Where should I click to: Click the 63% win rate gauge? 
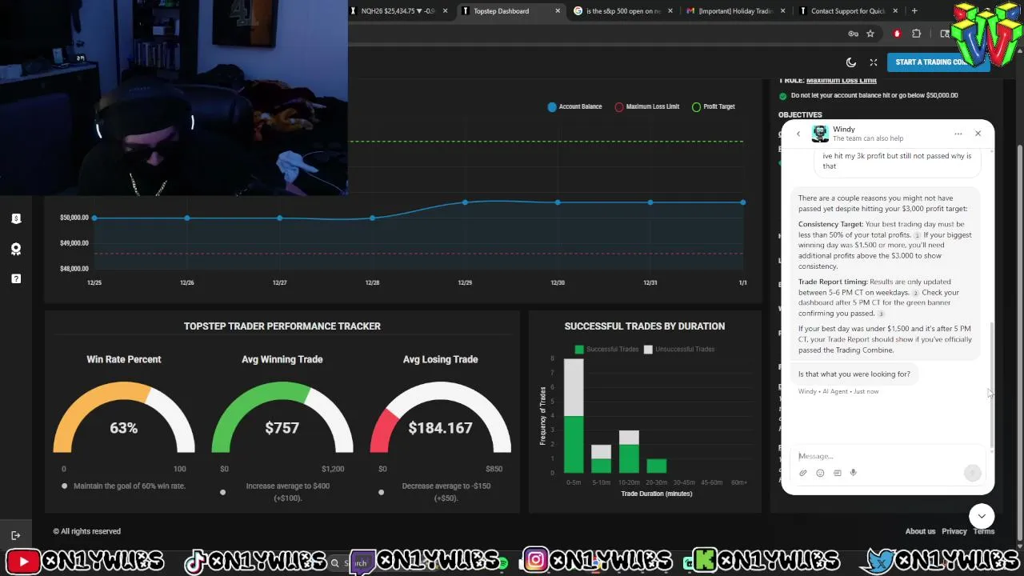(x=124, y=418)
